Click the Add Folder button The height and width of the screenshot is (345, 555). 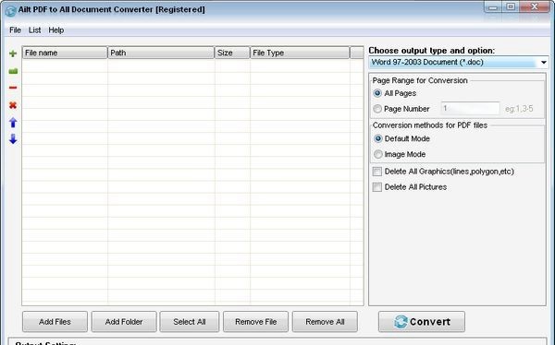pyautogui.click(x=124, y=322)
